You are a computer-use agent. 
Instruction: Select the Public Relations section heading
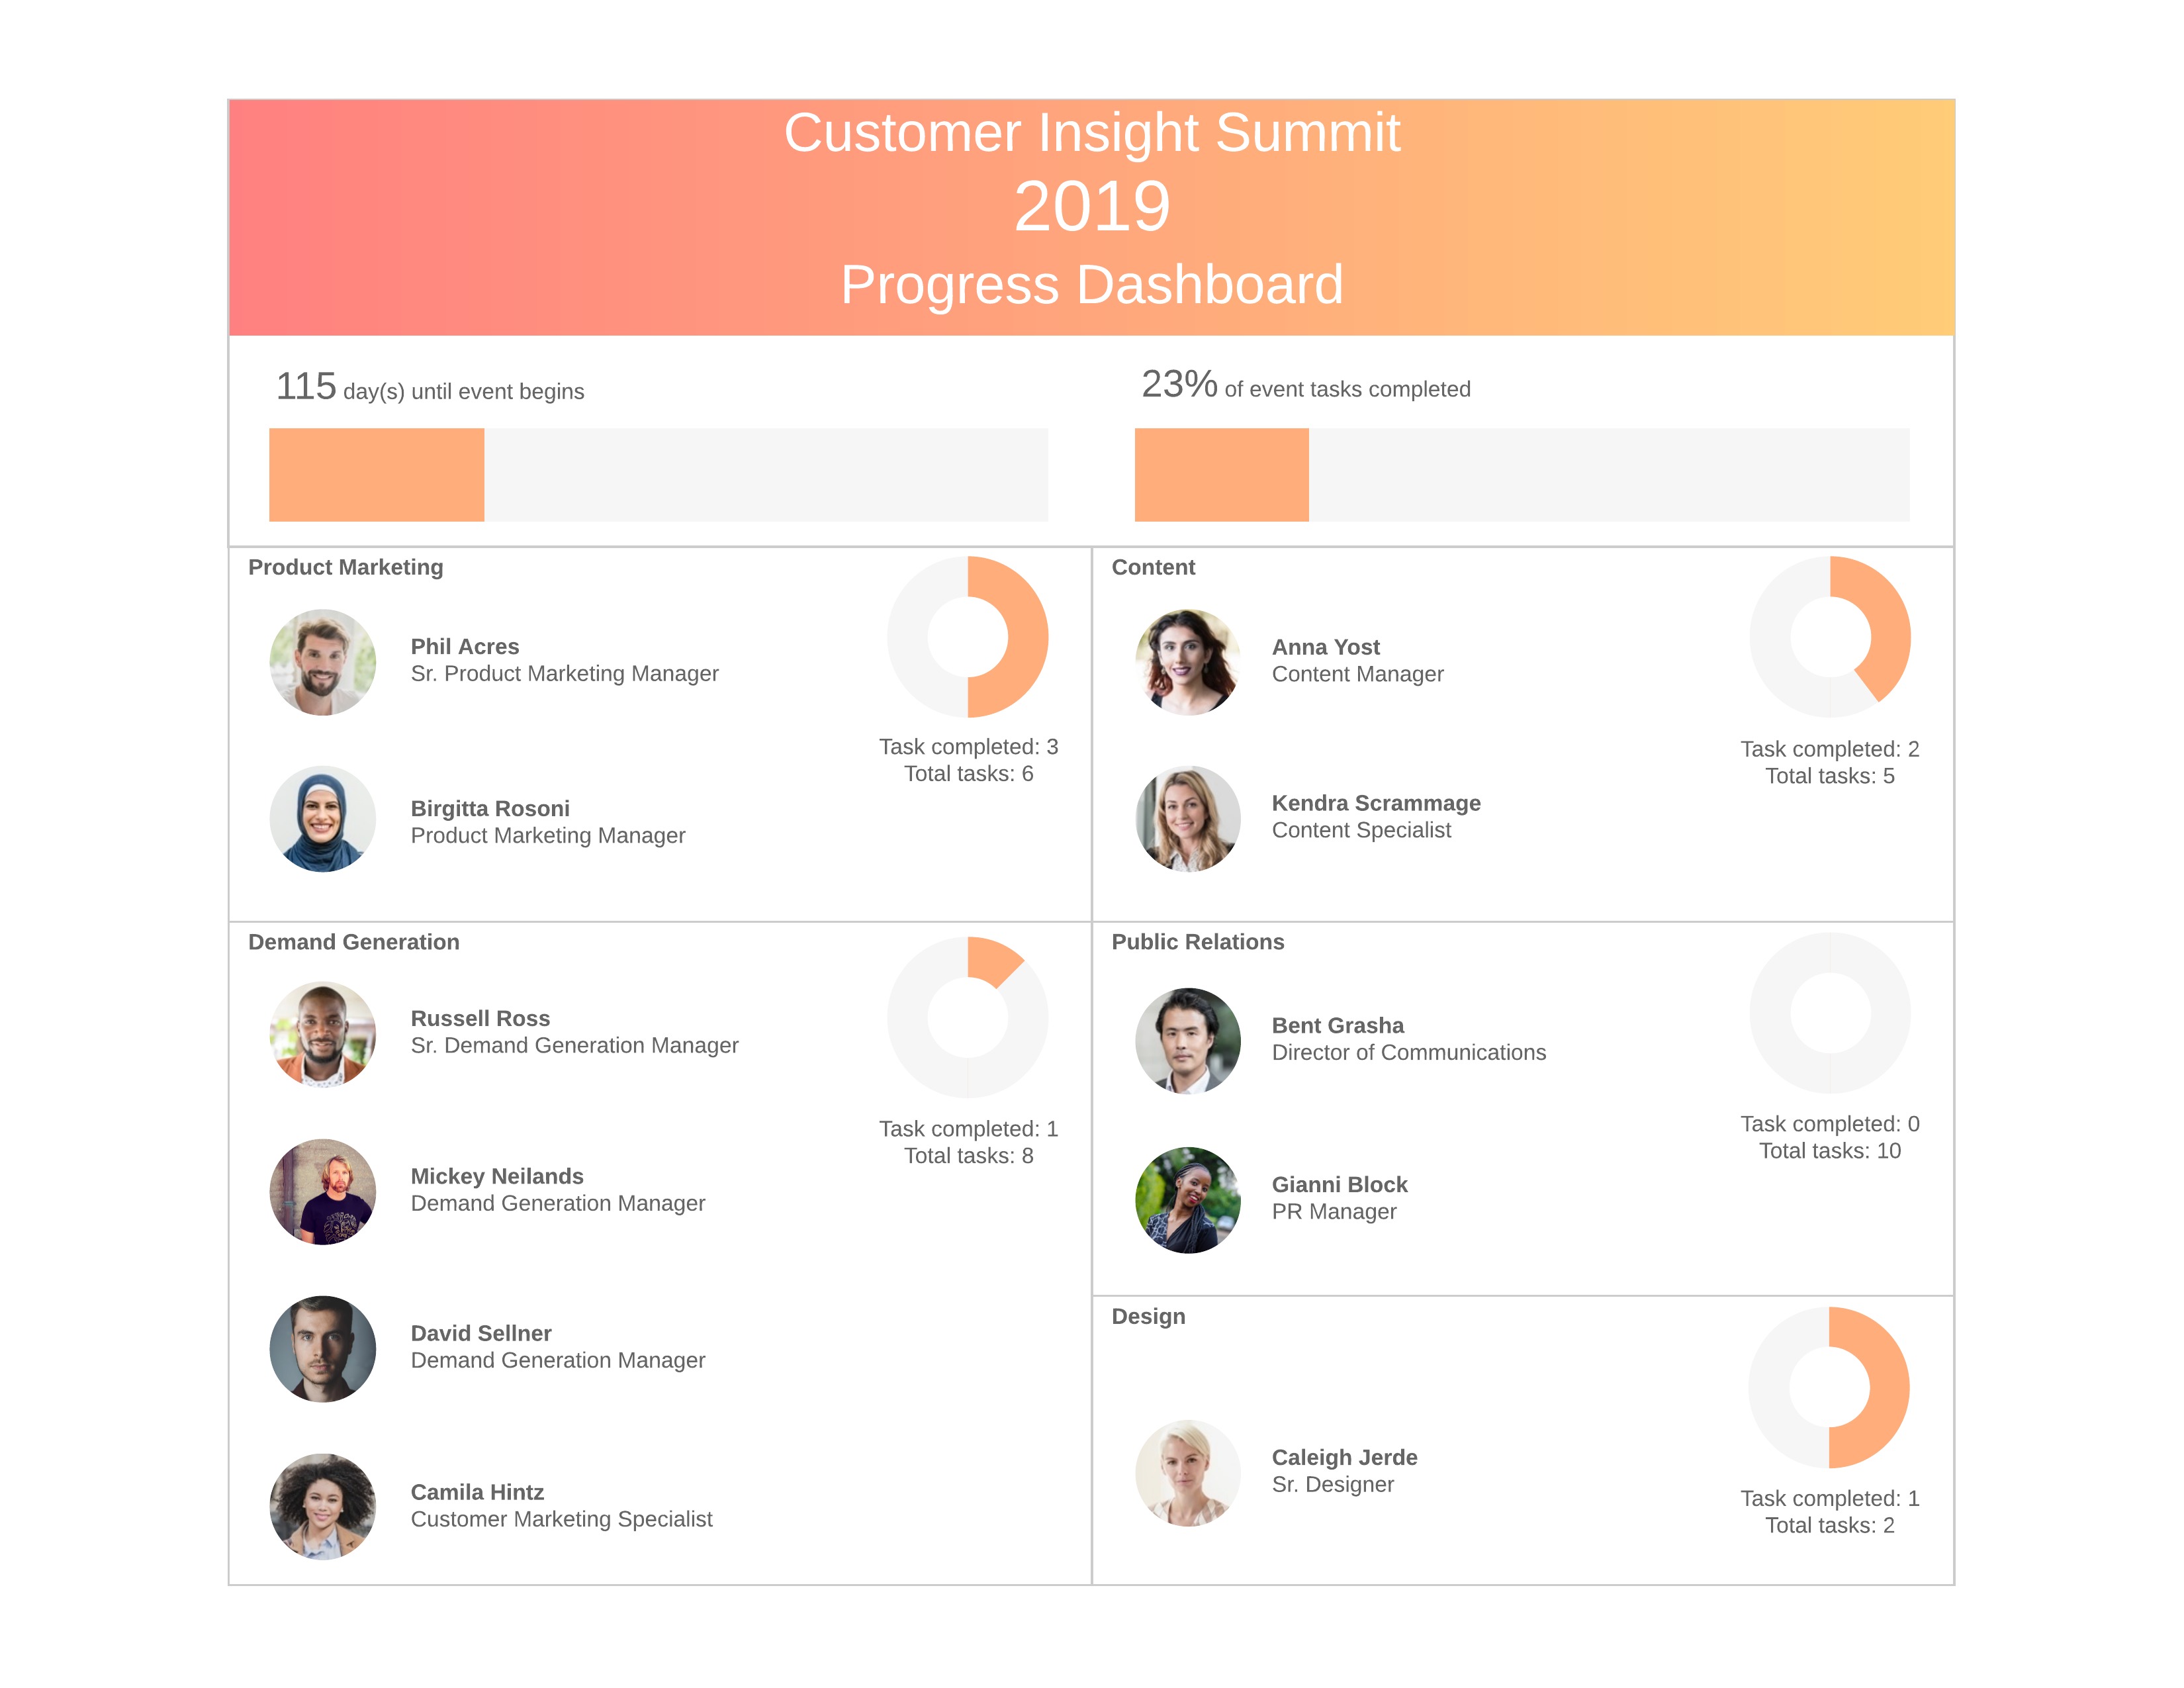coord(1197,942)
